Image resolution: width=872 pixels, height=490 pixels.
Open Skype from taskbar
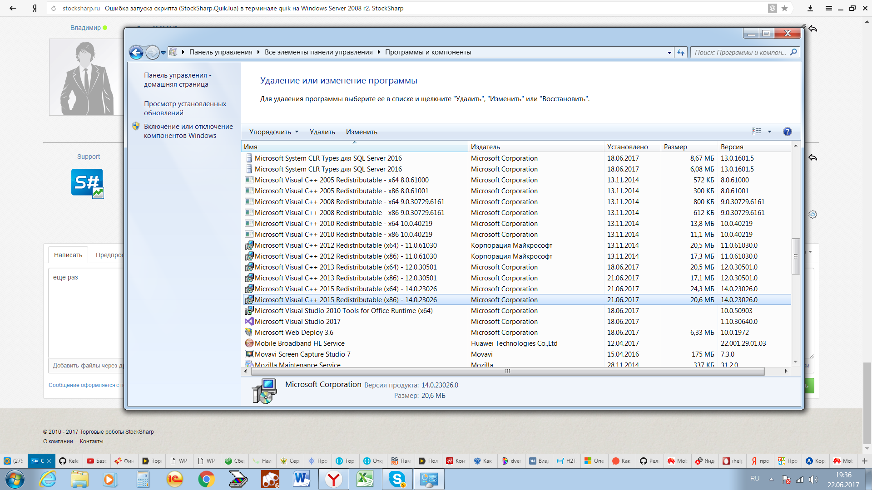point(397,480)
